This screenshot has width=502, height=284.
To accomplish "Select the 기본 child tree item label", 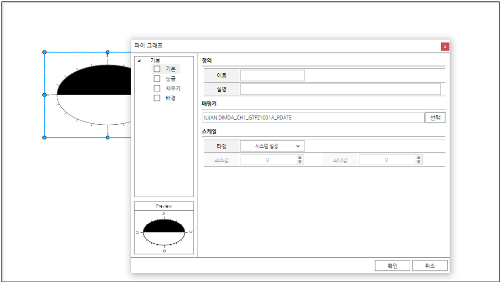I will [170, 69].
